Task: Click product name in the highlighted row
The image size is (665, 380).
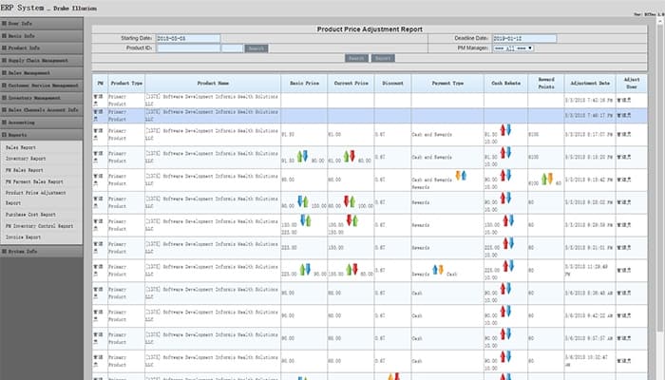Action: [212, 115]
